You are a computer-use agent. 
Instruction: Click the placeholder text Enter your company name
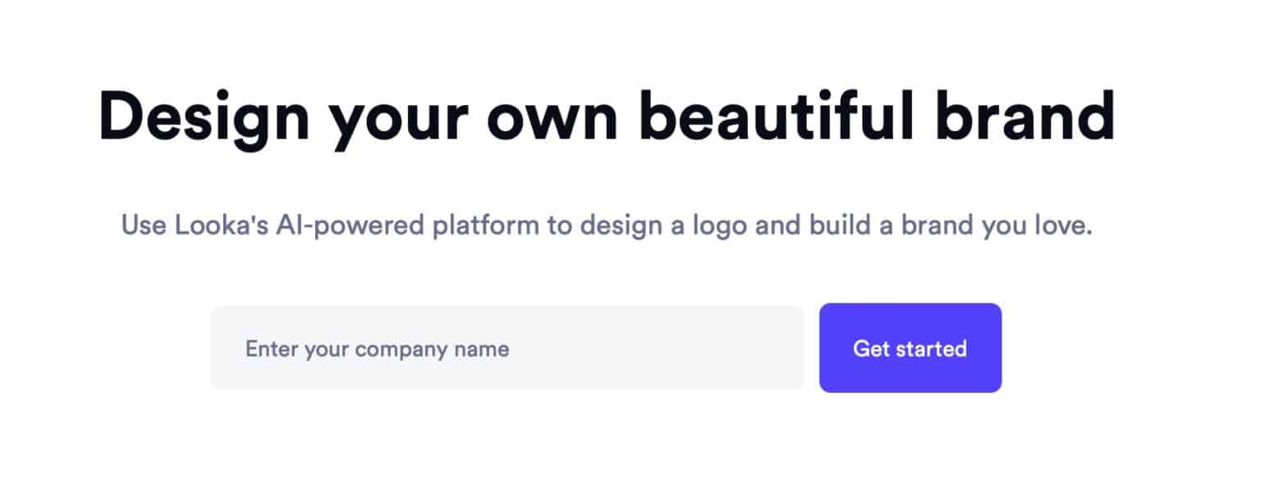coord(376,348)
